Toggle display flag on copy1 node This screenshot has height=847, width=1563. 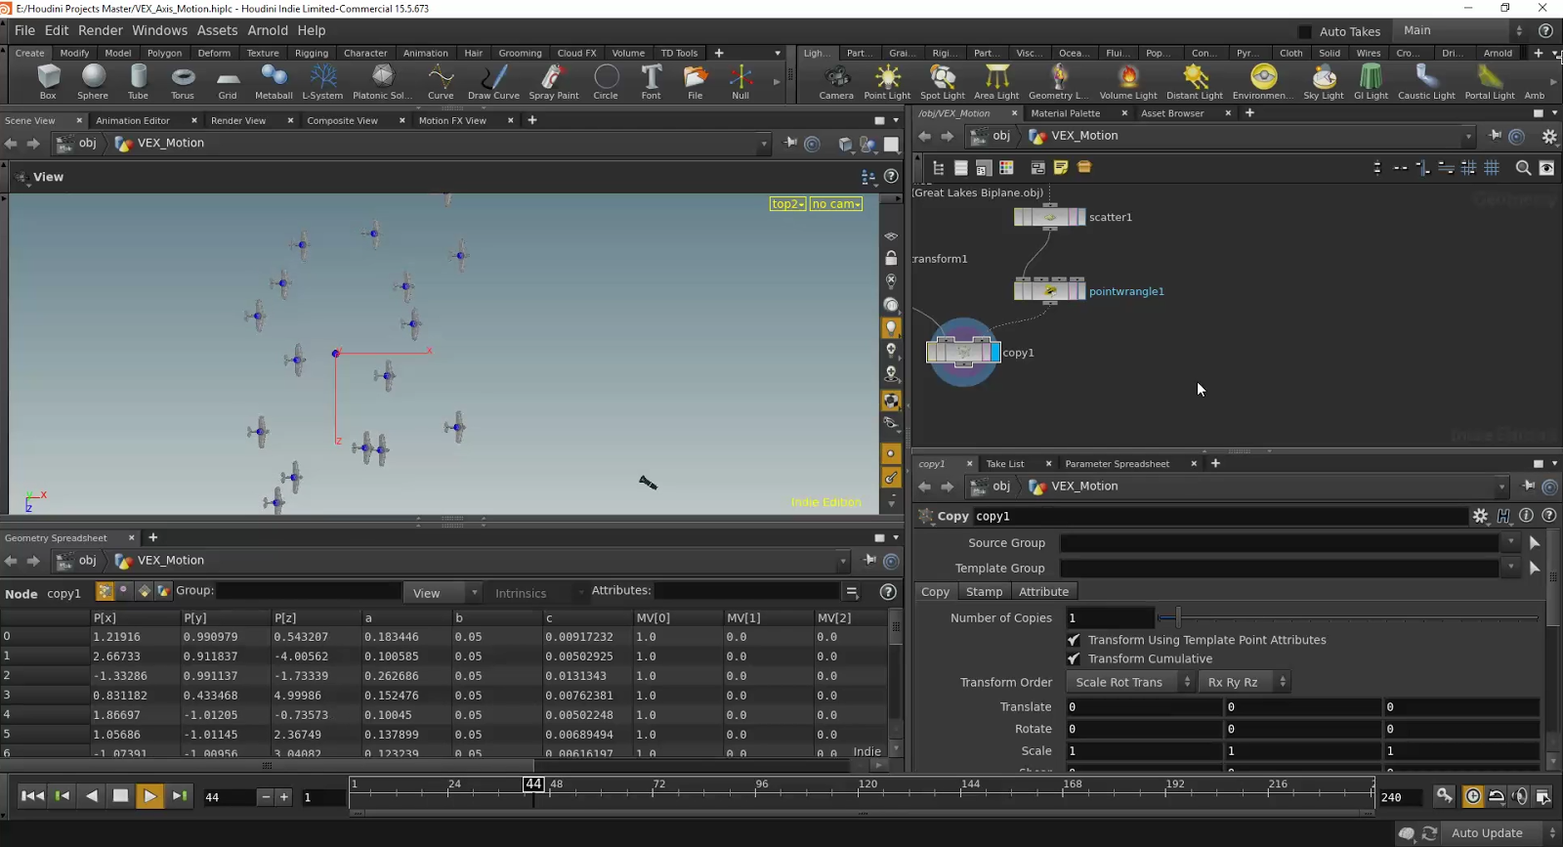tap(995, 352)
